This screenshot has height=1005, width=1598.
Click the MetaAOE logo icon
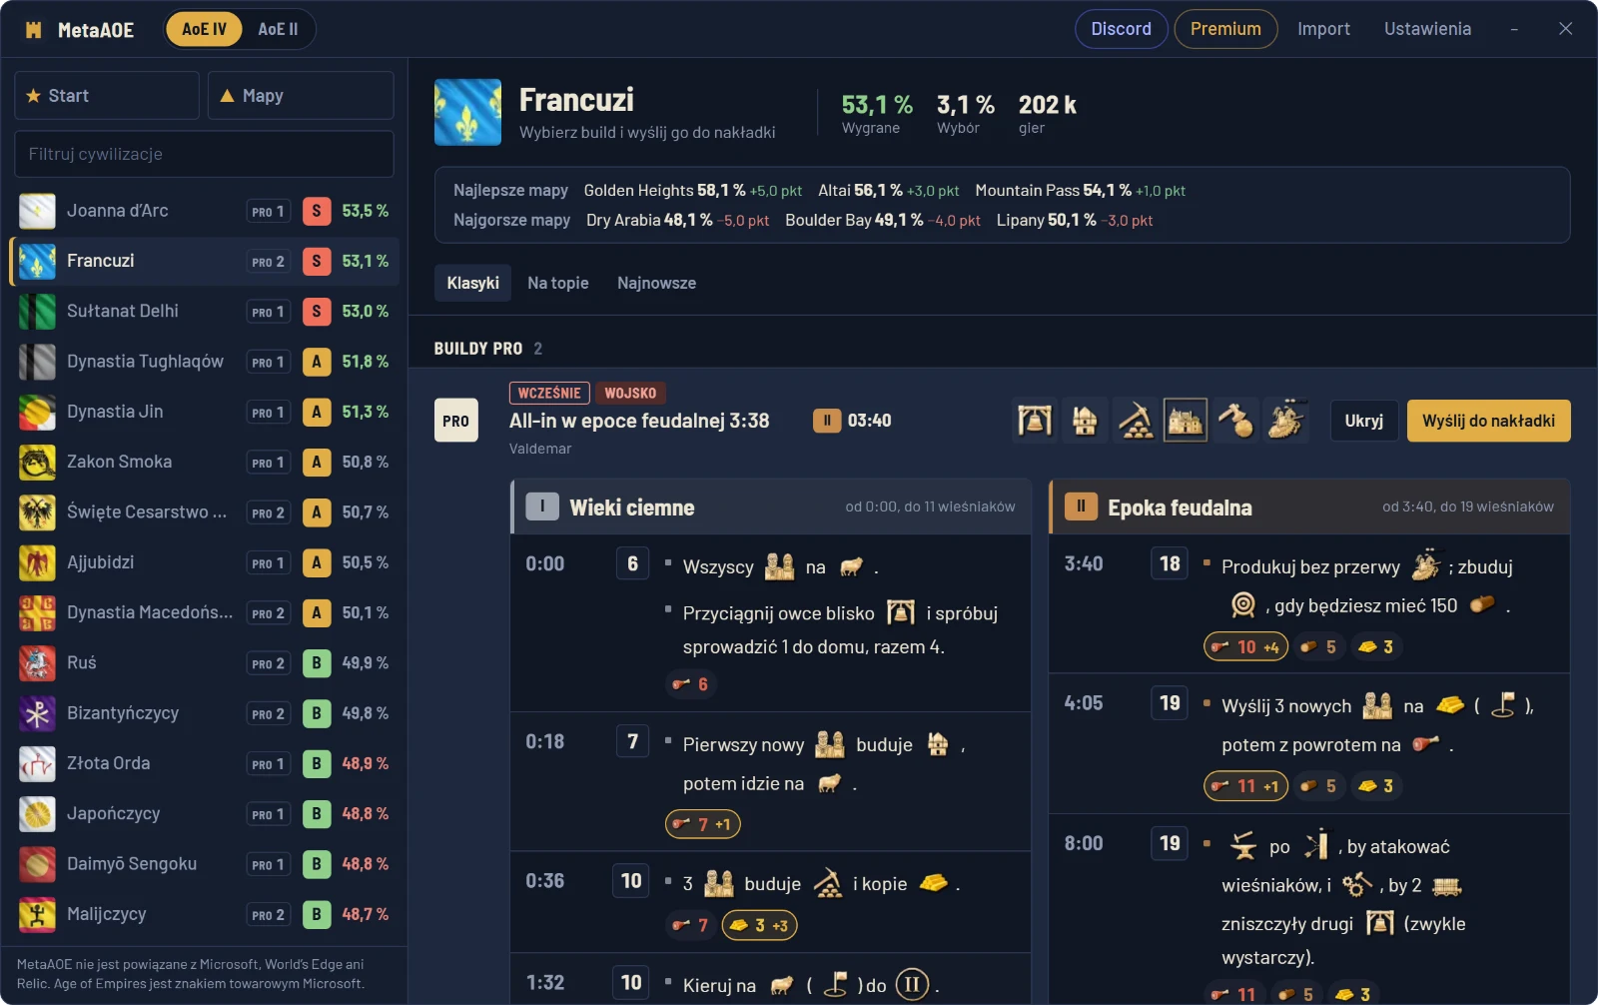pos(33,30)
